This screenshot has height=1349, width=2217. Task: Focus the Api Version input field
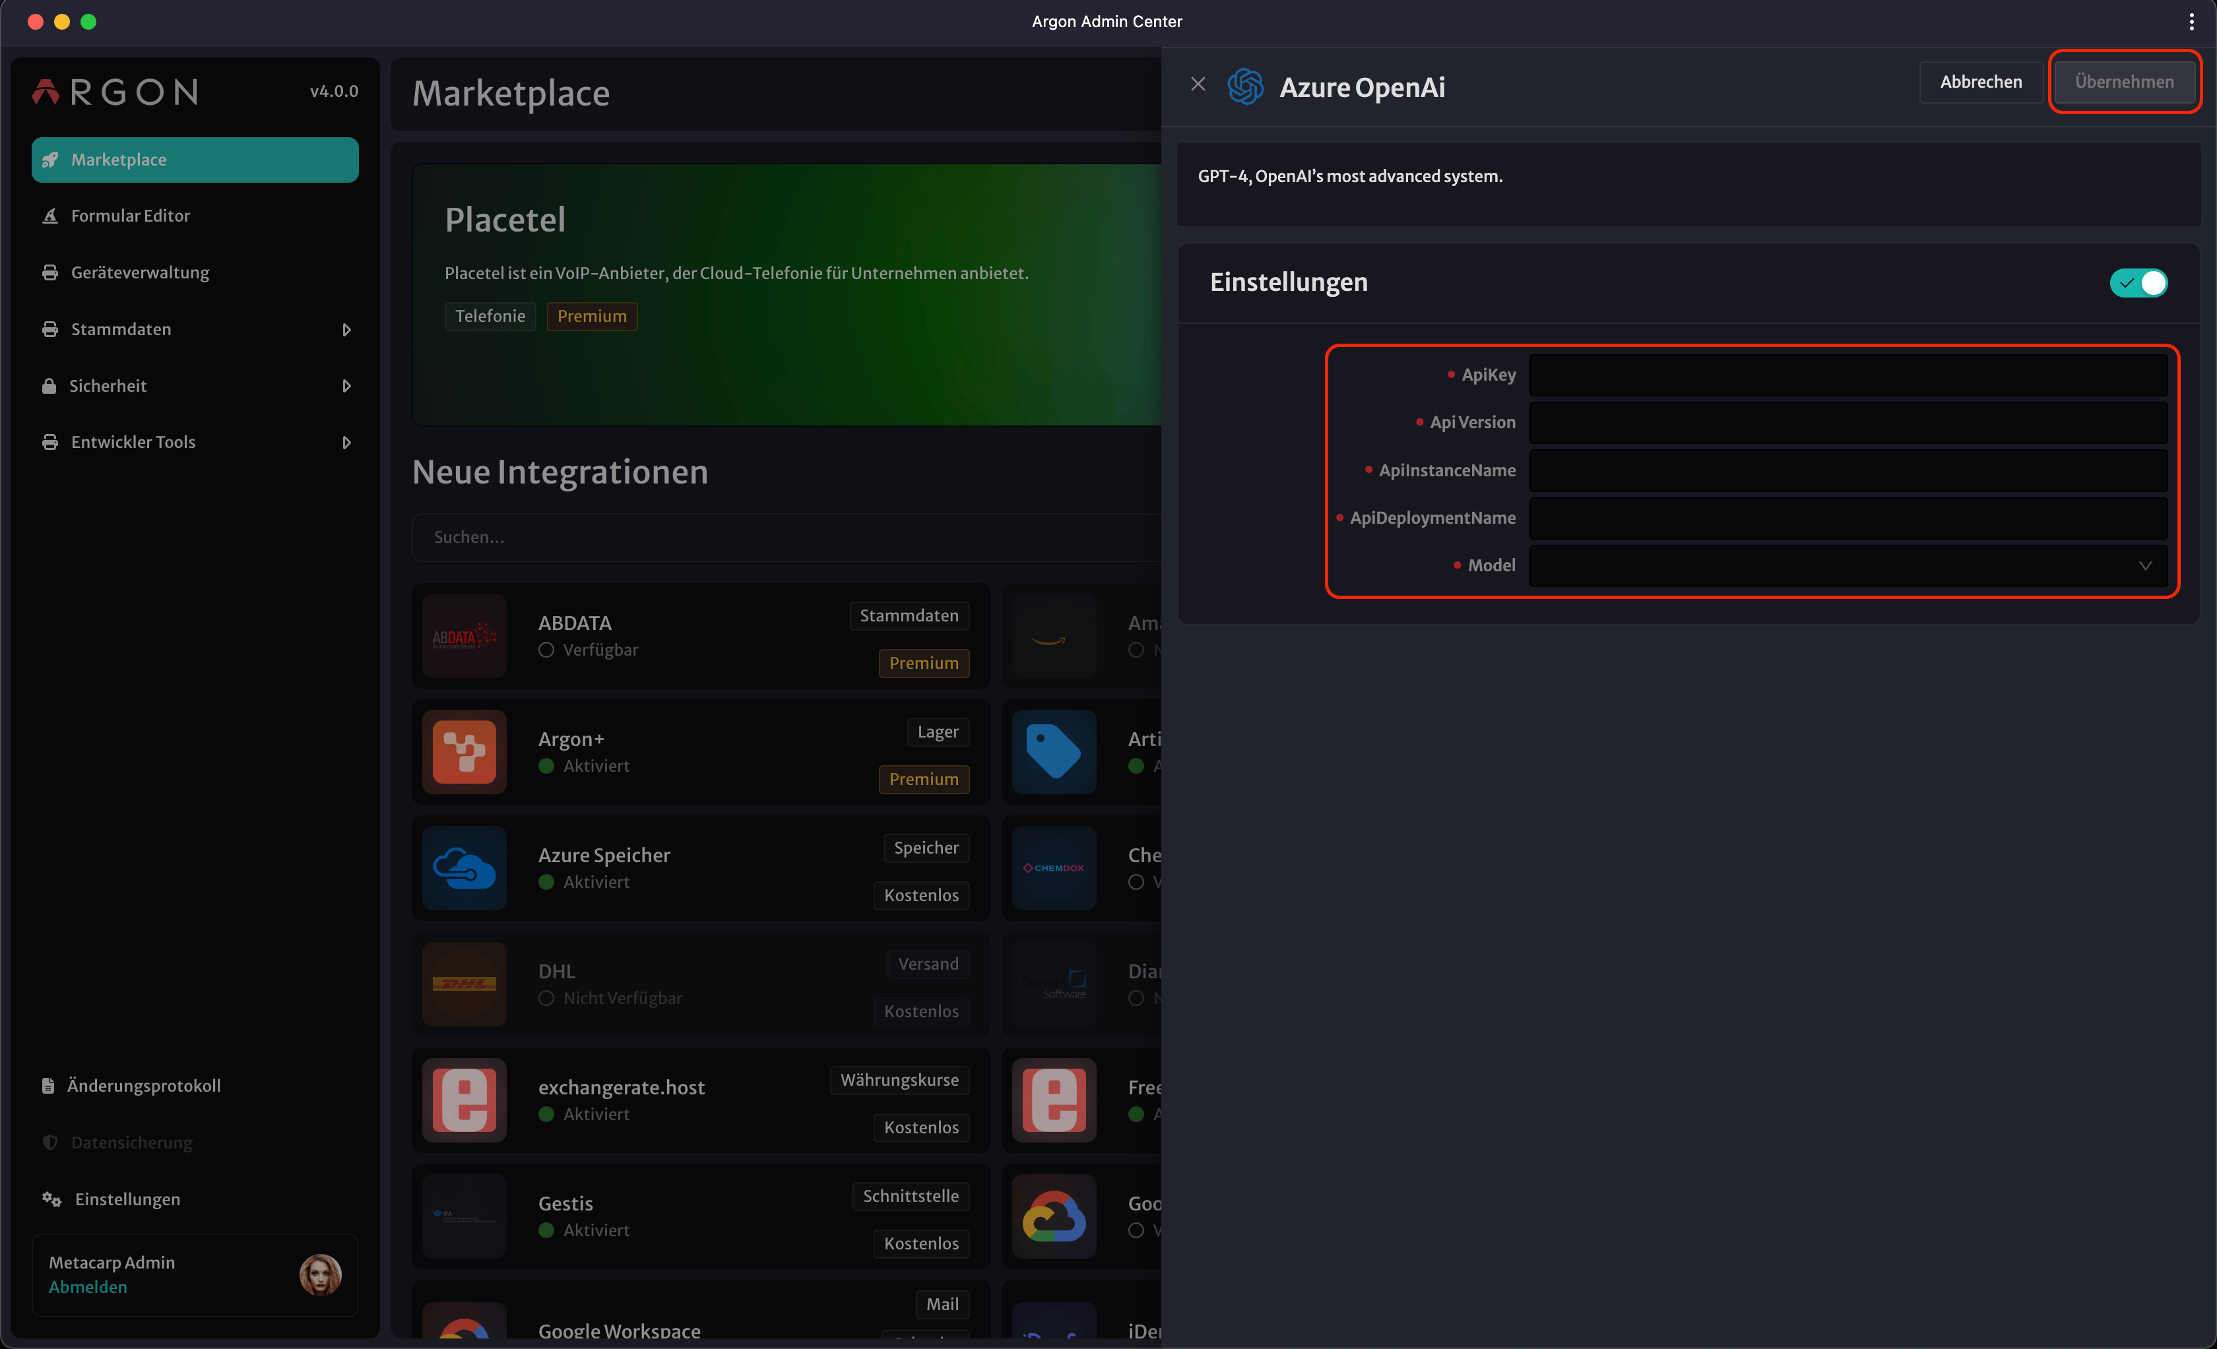[x=1848, y=423]
